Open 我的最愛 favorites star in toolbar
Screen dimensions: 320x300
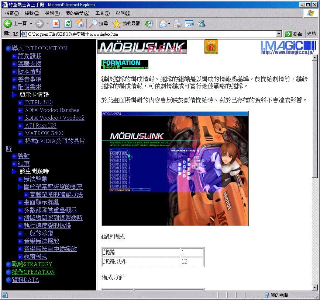tap(126, 24)
